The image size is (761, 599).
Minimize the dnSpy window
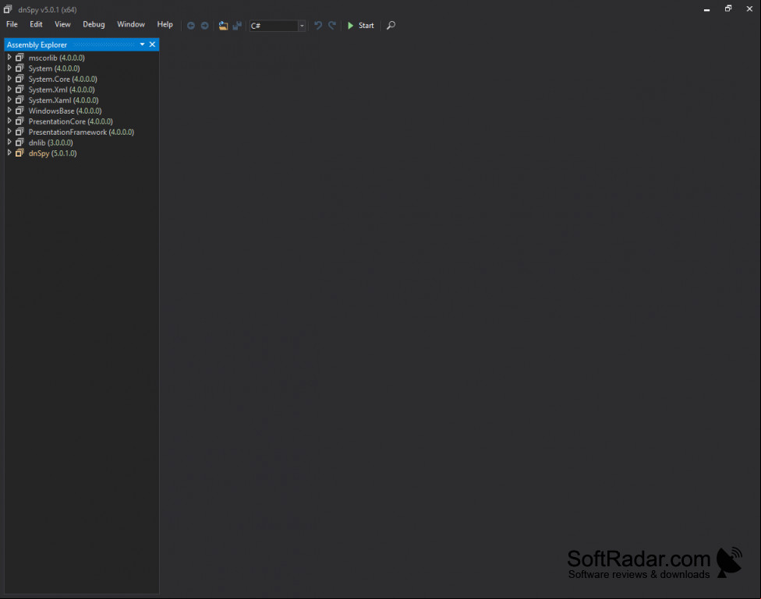tap(706, 9)
